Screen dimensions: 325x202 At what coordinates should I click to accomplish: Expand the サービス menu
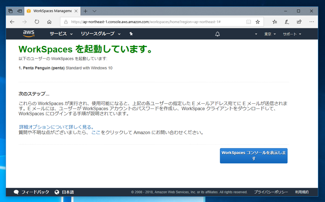click(61, 34)
